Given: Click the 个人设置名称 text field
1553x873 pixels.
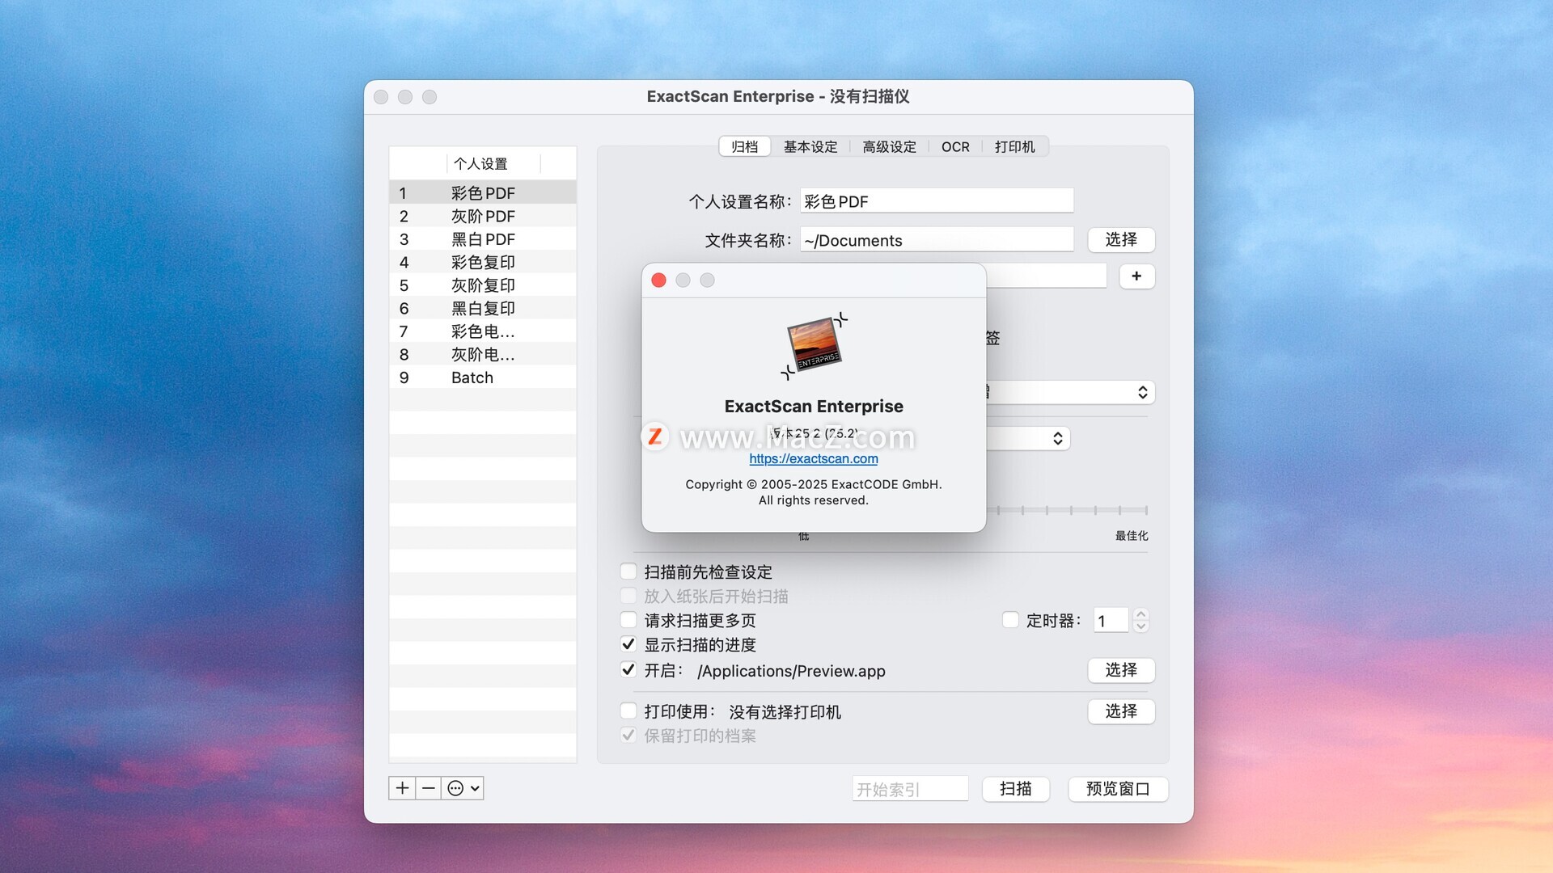Looking at the screenshot, I should click(937, 201).
